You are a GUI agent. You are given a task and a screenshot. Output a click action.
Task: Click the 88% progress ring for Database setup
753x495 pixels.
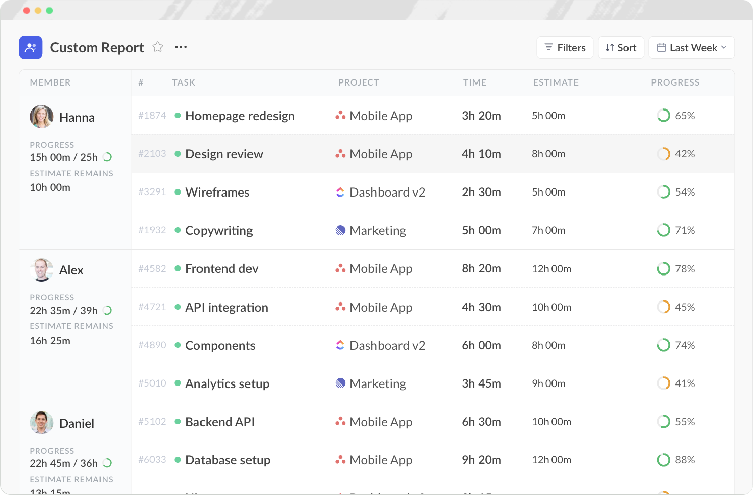point(663,460)
